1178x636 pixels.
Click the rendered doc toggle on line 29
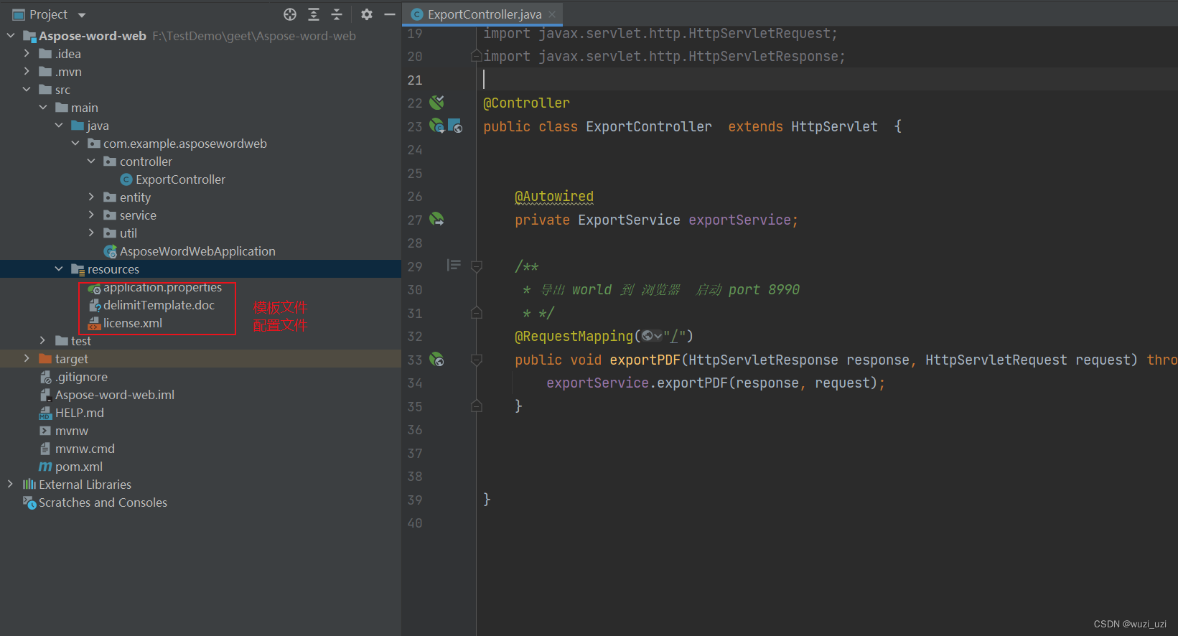point(454,266)
